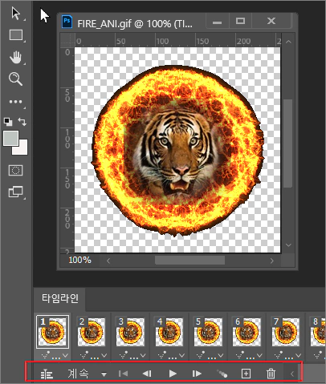The width and height of the screenshot is (326, 384).
Task: Click vertical scrollbar down arrow
Action: click(288, 245)
